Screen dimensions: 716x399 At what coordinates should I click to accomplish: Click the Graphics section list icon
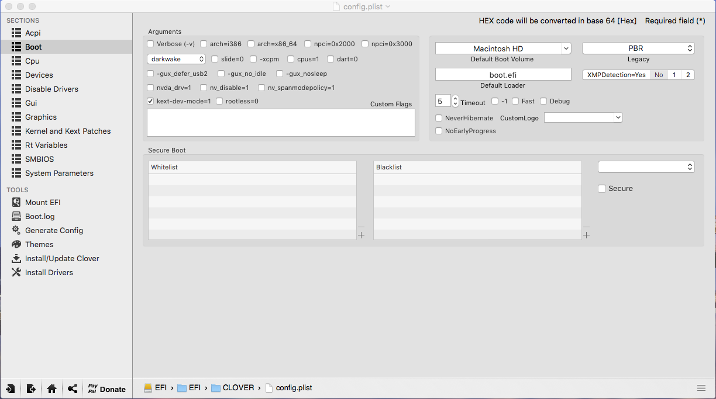(x=16, y=117)
